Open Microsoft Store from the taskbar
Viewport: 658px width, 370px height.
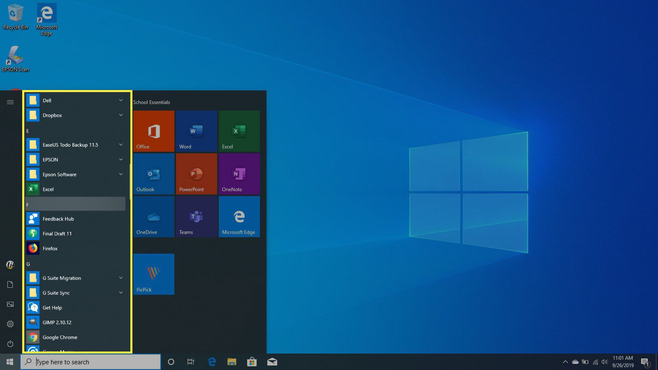click(x=252, y=362)
